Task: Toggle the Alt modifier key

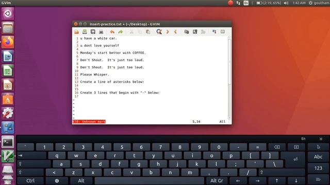Action: 81,180
